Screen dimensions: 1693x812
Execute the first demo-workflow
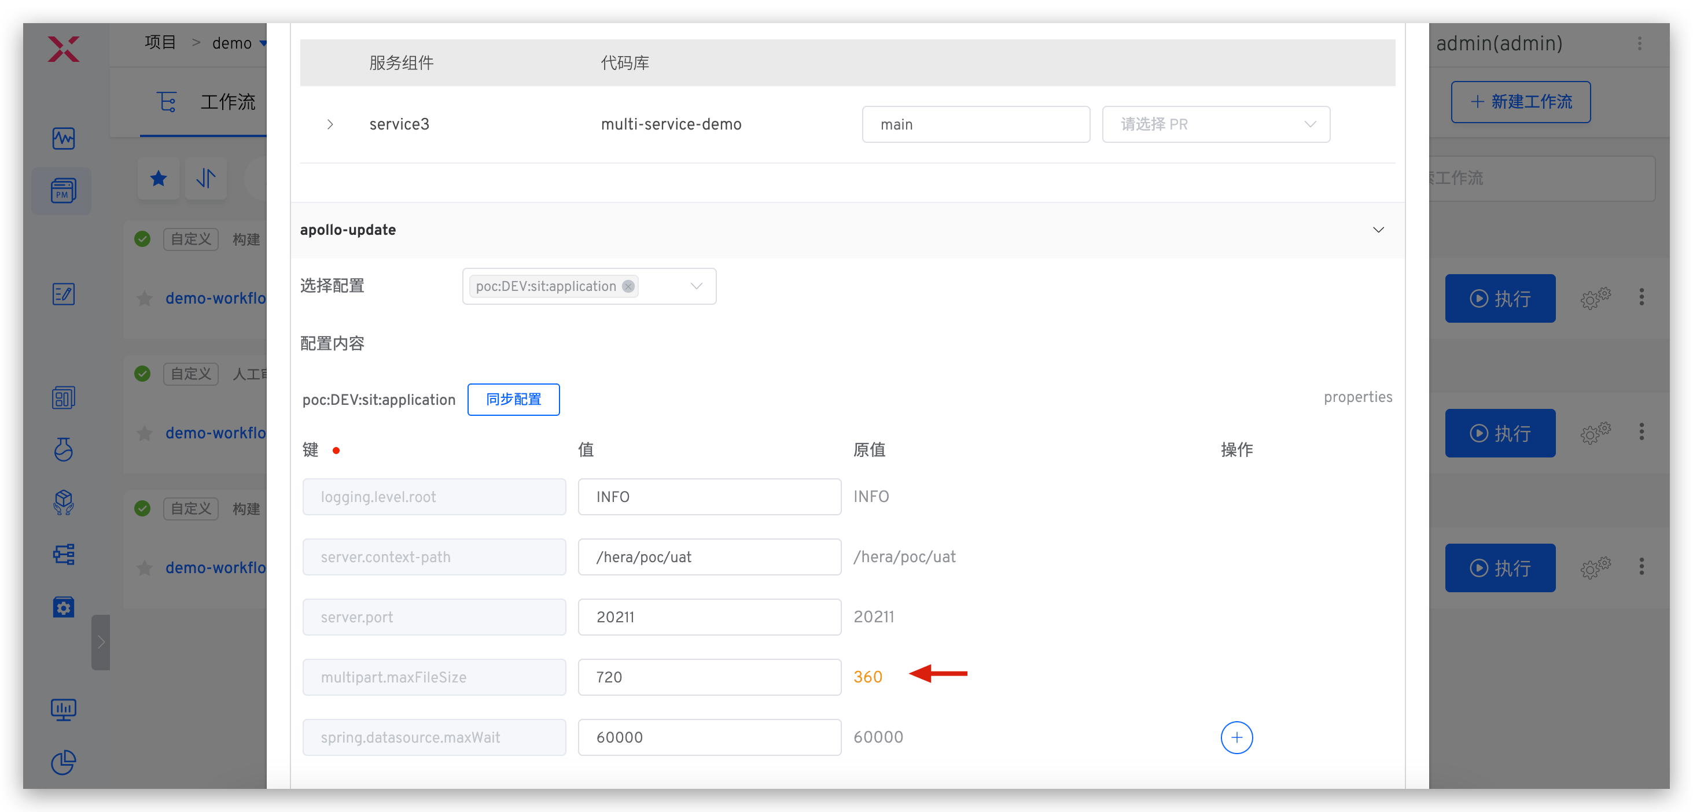[1499, 298]
